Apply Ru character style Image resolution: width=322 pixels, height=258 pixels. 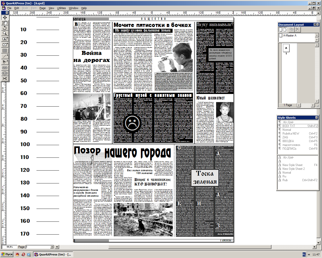click(x=298, y=176)
